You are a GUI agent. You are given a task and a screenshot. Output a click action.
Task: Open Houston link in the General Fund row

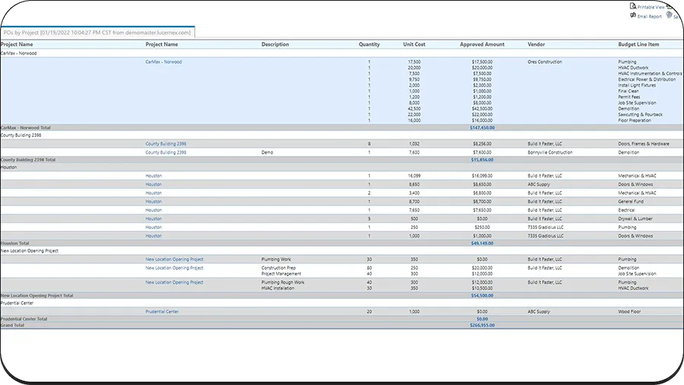(154, 201)
